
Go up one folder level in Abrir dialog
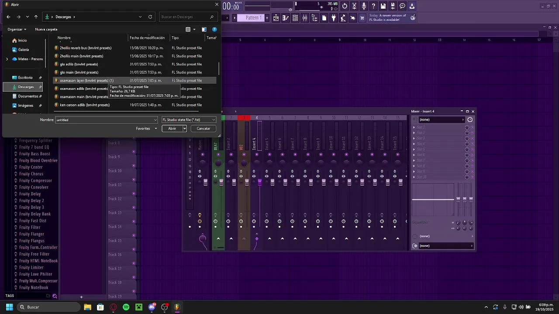36,17
